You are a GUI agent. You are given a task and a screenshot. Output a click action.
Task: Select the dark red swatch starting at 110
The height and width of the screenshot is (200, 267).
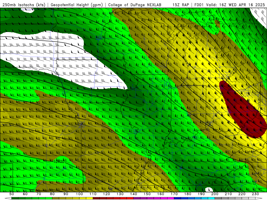click(x=96, y=198)
